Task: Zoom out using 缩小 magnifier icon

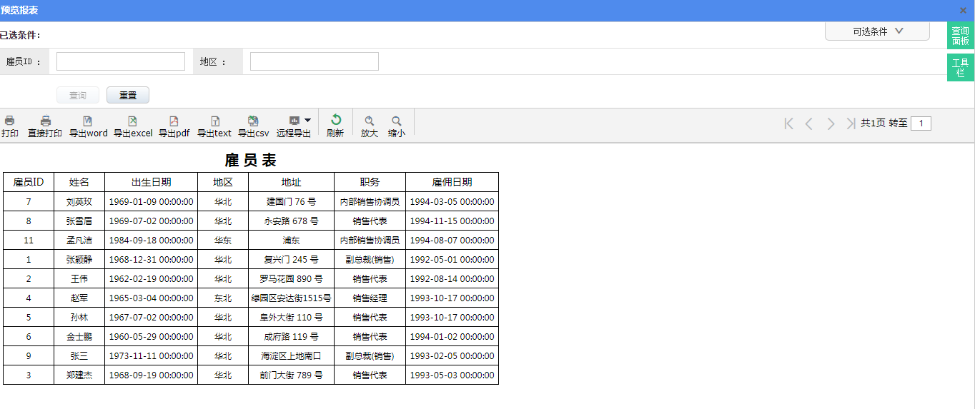Action: pyautogui.click(x=397, y=121)
